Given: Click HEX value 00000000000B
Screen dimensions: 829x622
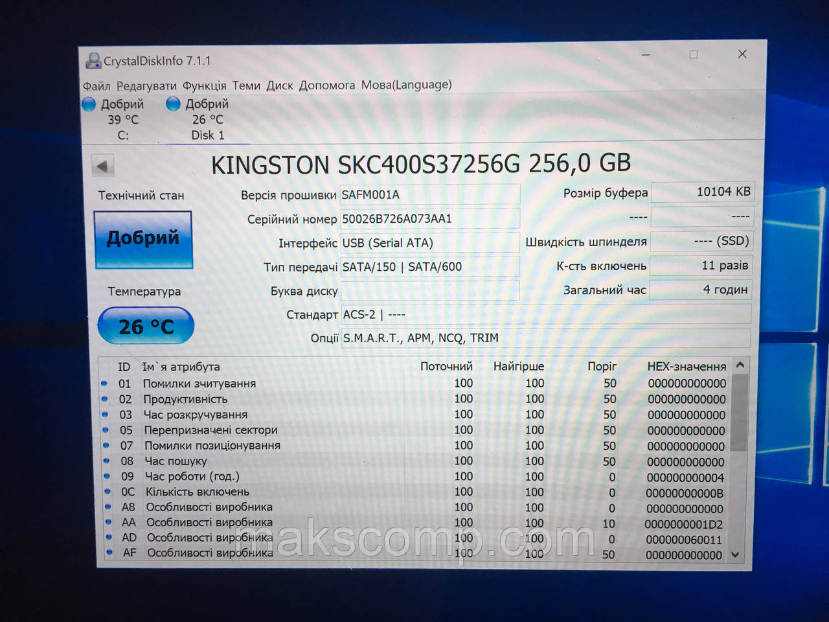Looking at the screenshot, I should (685, 493).
